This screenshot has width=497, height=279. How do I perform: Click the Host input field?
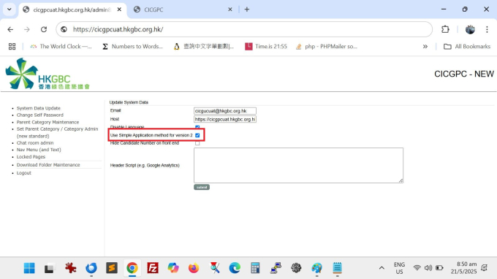[x=225, y=119]
